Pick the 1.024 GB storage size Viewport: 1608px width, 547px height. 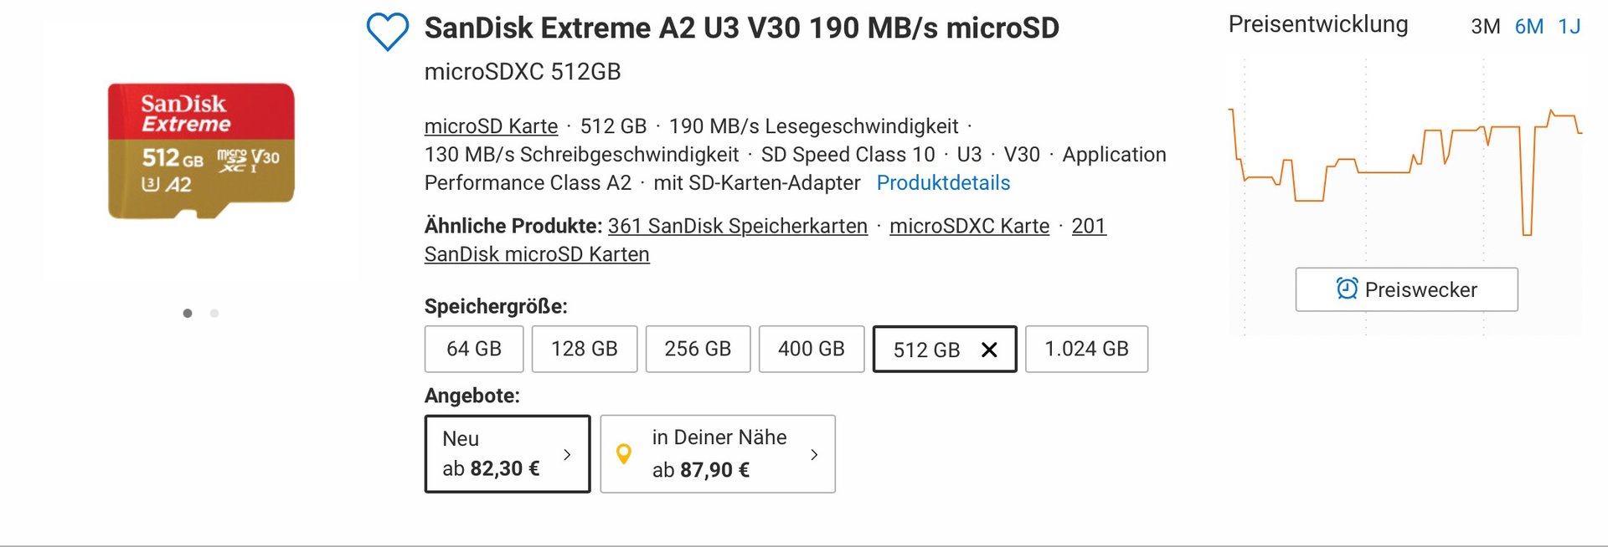point(1086,349)
